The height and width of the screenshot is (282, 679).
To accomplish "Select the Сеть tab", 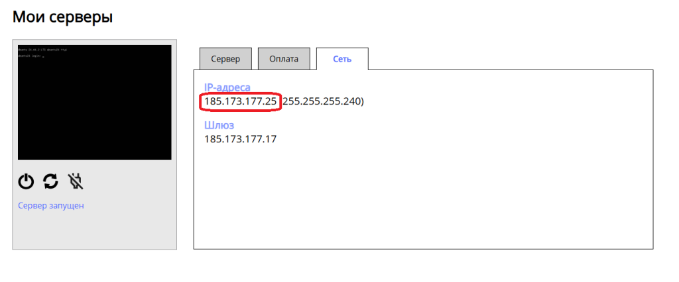I will (342, 59).
